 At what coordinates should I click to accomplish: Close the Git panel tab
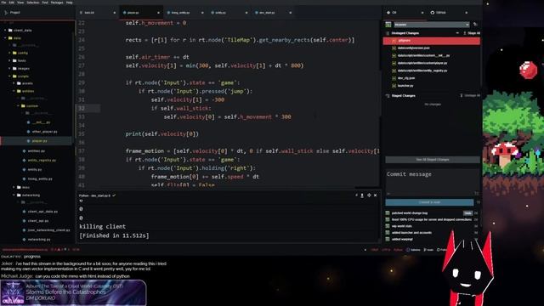pos(422,13)
